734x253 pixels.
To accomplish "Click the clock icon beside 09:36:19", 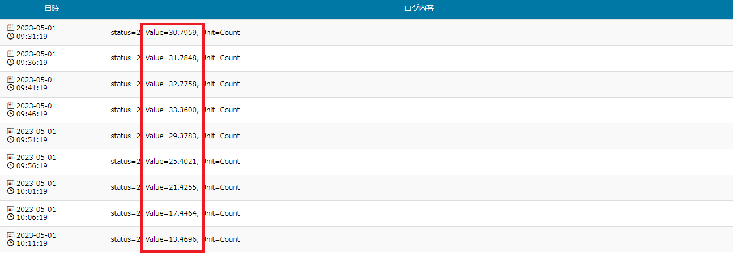I will pos(10,62).
